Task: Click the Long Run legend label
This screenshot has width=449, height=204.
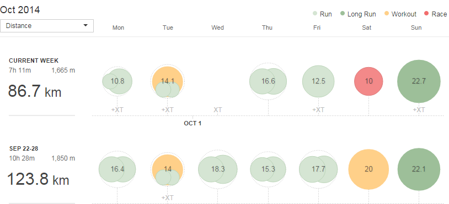Action: (361, 14)
